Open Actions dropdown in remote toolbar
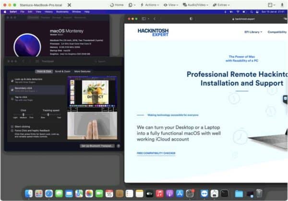288x201 pixels. 149,5
